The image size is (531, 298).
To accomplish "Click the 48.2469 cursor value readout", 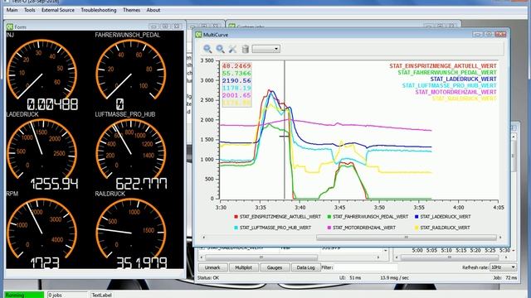I will tap(236, 66).
